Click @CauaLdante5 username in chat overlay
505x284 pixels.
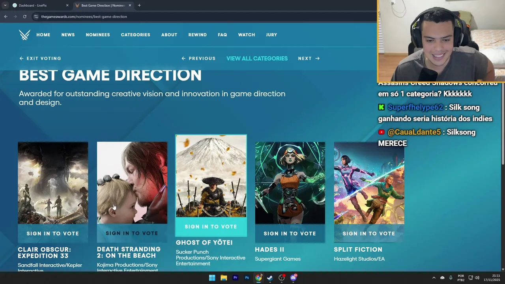414,132
